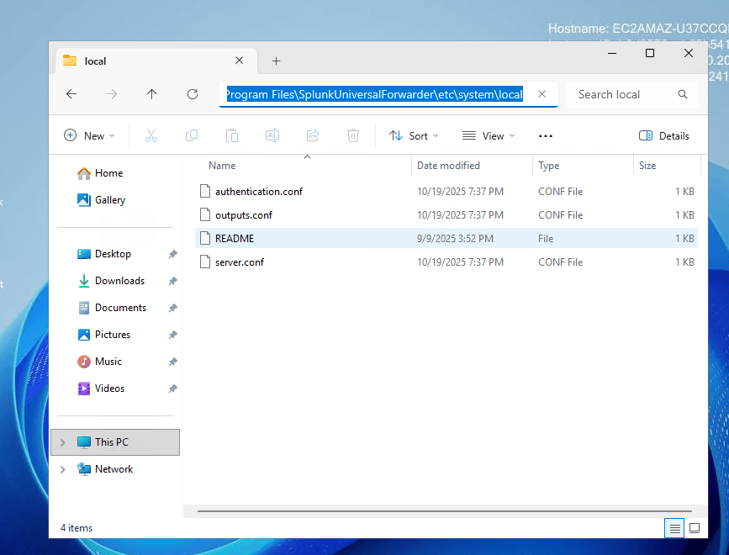Open the See more ellipsis menu
Viewport: 729px width, 555px height.
click(546, 135)
